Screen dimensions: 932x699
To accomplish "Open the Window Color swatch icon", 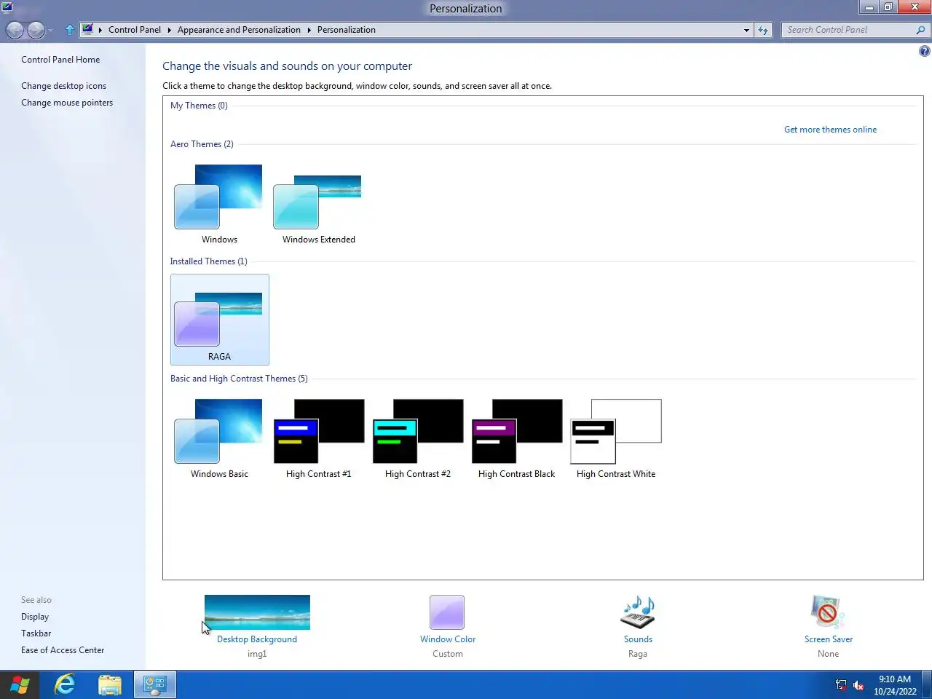I will 447,612.
